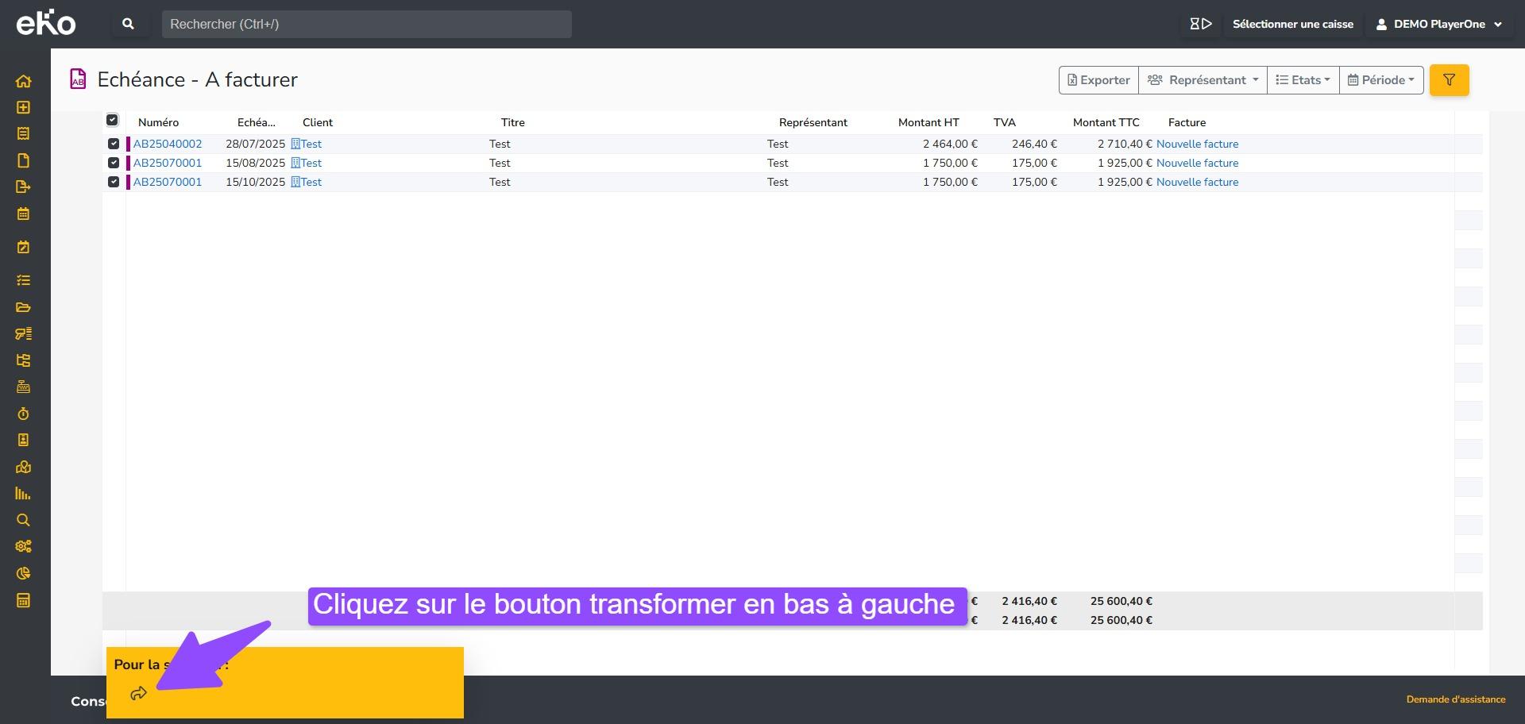Click the transformer arrow icon in yellow panel
1525x724 pixels.
pyautogui.click(x=138, y=694)
